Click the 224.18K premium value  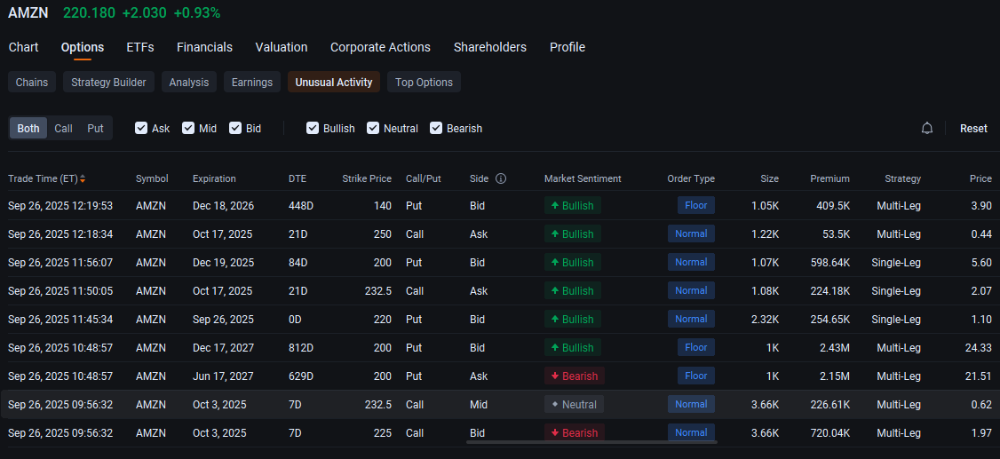(x=829, y=290)
